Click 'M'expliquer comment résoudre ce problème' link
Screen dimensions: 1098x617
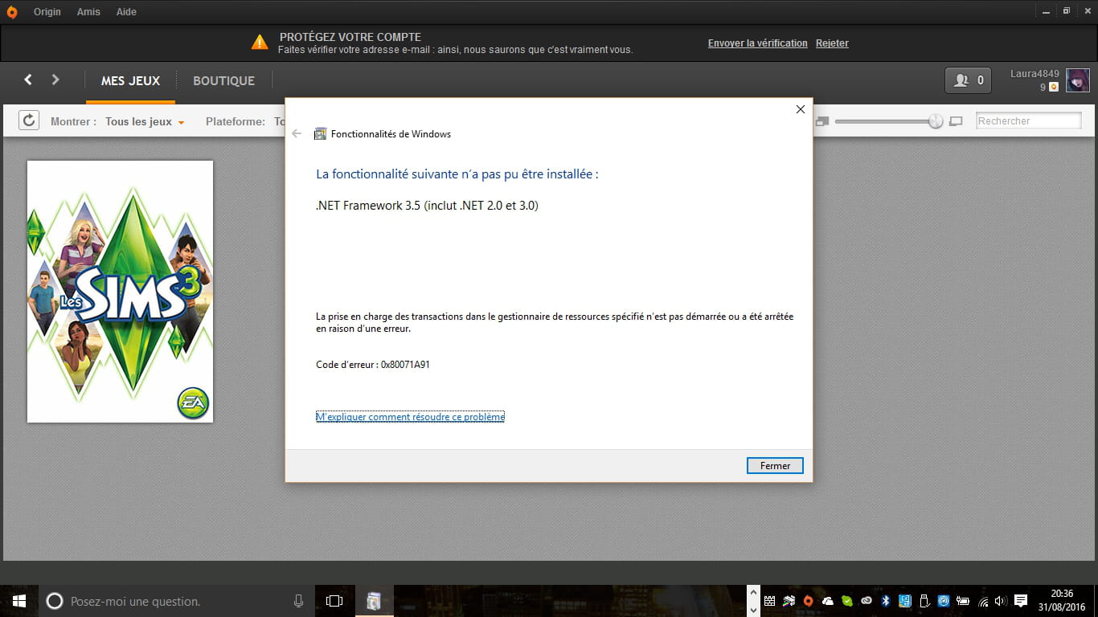410,417
